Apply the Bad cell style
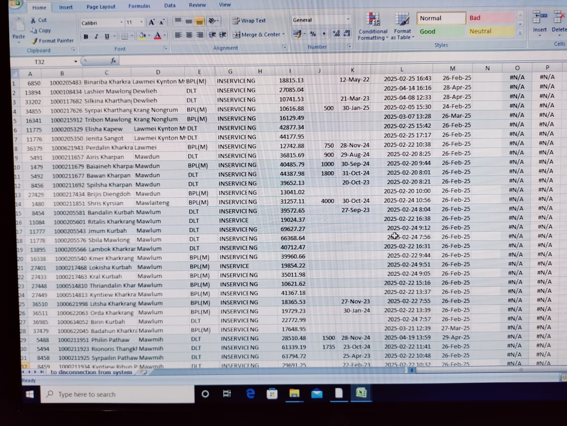The width and height of the screenshot is (567, 426). (490, 18)
